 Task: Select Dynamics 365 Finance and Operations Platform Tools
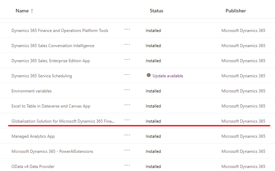pyautogui.click(x=60, y=31)
